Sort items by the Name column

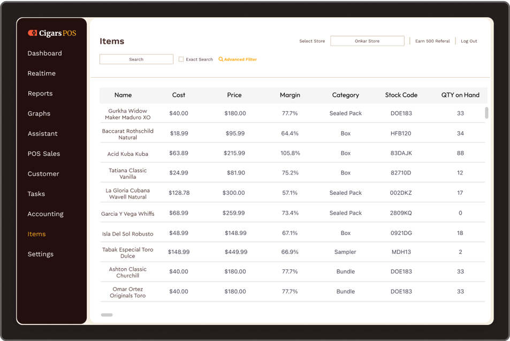123,95
